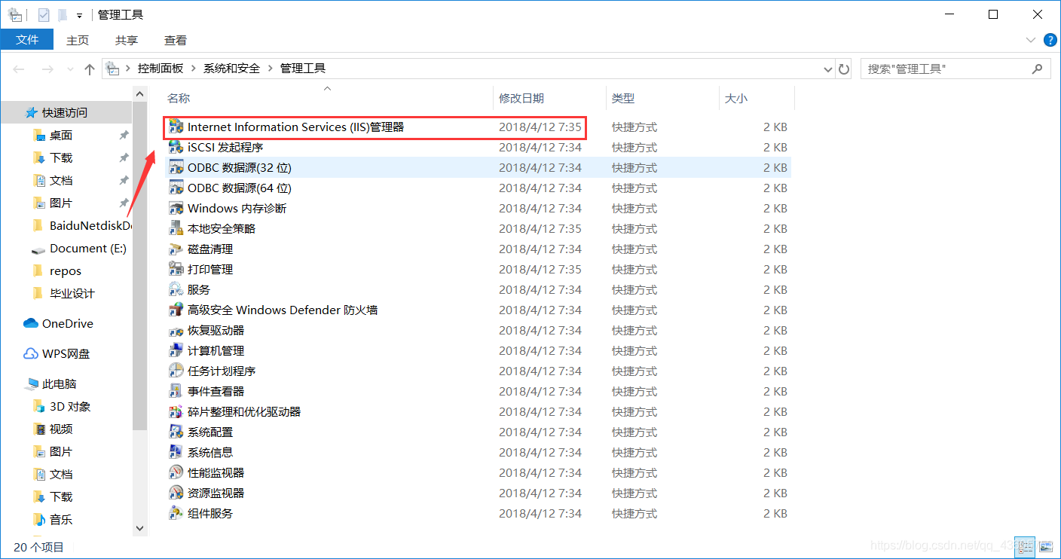This screenshot has width=1061, height=559.
Task: Click the 恢复驱动器 icon
Action: click(176, 330)
